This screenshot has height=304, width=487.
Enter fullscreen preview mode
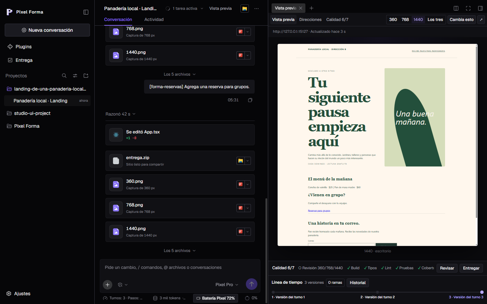pos(468,8)
